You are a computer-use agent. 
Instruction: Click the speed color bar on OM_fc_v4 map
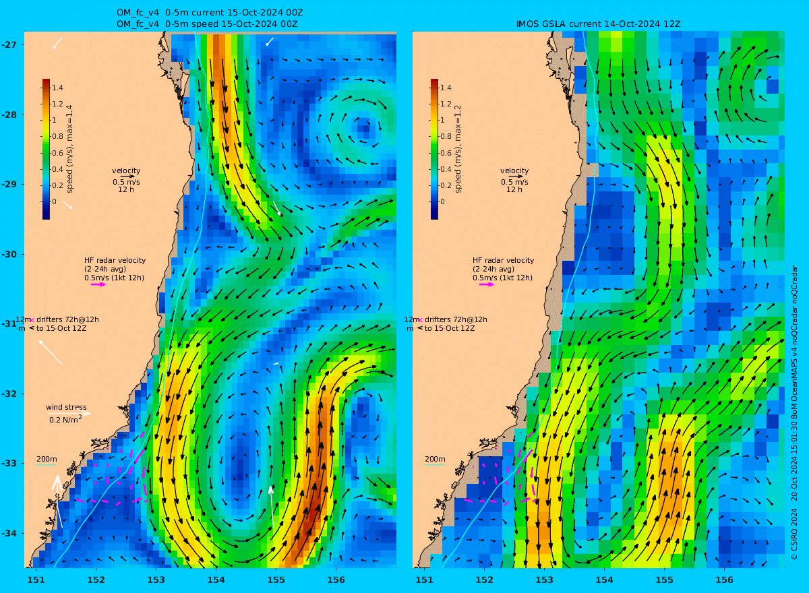point(46,149)
